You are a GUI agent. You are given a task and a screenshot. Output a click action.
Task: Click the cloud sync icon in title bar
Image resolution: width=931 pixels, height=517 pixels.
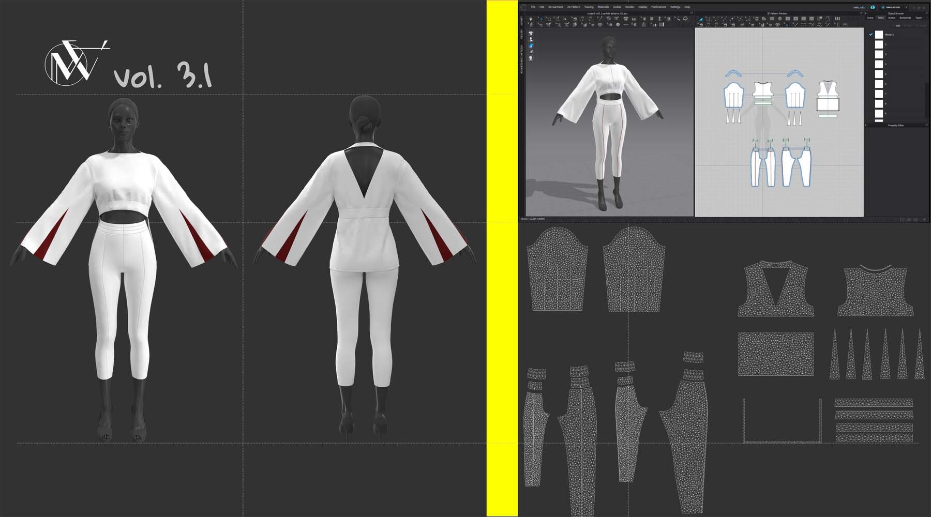[x=873, y=7]
